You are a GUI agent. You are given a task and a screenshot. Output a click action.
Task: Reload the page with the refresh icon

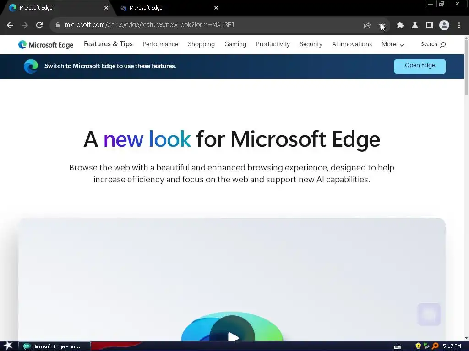coord(39,25)
